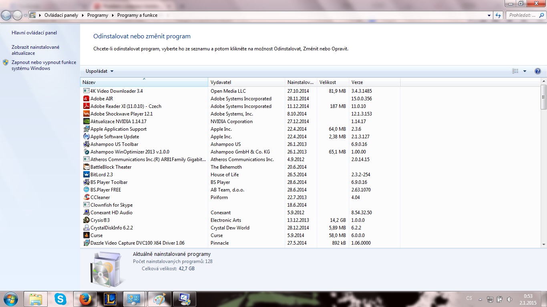
Task: Click the Adobe AIR row icon
Action: [86, 99]
